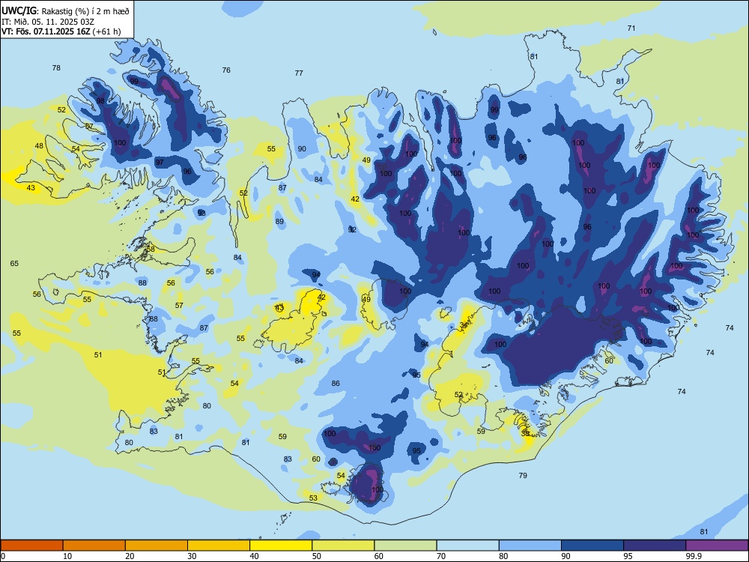This screenshot has width=749, height=562.
Task: Click the legend tick label '70'
Action: pos(441,556)
